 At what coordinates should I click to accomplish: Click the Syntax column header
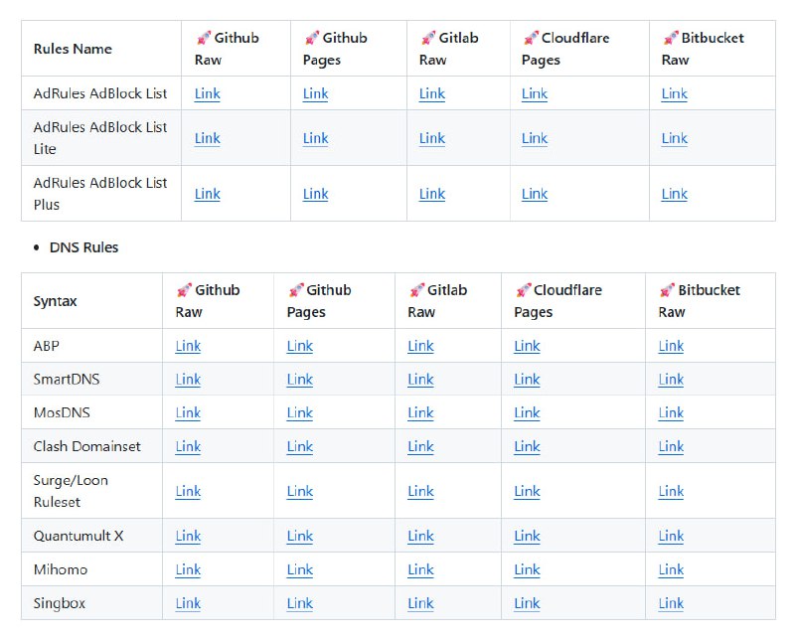tap(55, 301)
